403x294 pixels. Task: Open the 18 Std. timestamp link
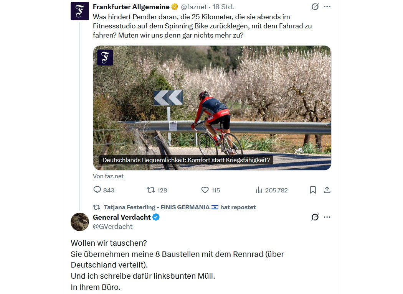tap(223, 7)
